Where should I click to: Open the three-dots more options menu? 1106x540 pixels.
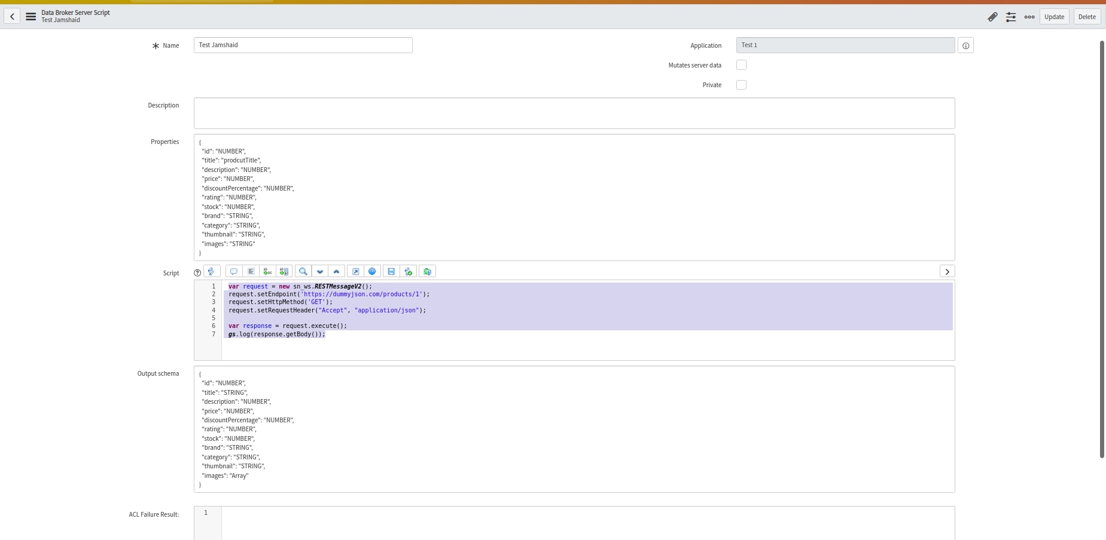pos(1029,17)
